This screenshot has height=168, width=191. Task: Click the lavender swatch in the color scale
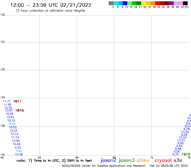point(176,3)
